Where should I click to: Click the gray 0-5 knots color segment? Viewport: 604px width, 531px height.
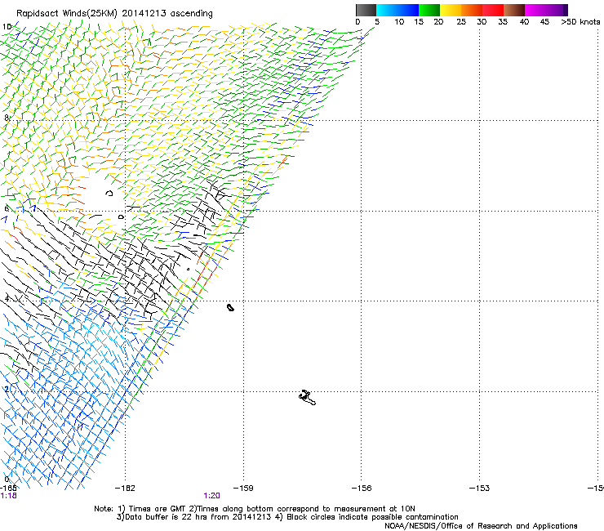click(x=366, y=10)
